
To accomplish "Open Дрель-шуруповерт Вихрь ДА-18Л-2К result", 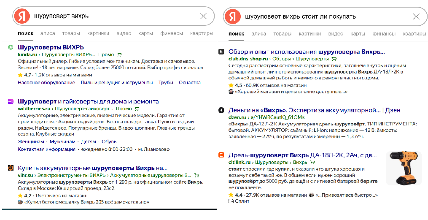I will [303, 155].
